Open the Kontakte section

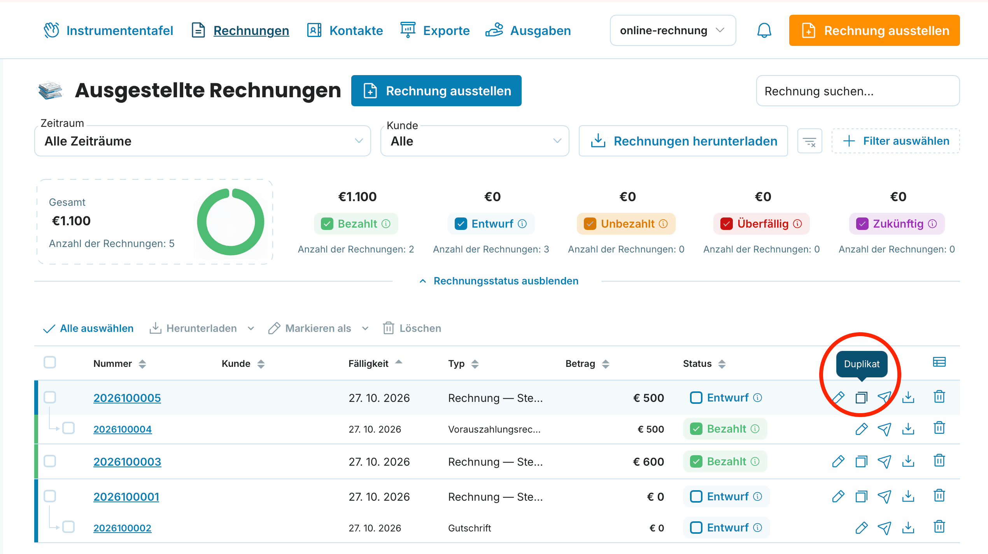(345, 30)
